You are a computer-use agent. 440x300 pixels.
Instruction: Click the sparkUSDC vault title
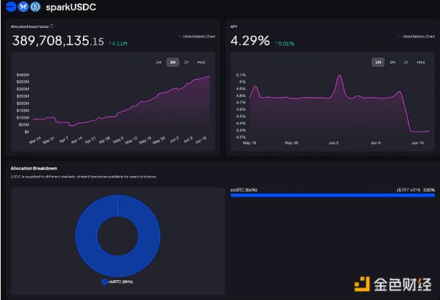coord(70,8)
